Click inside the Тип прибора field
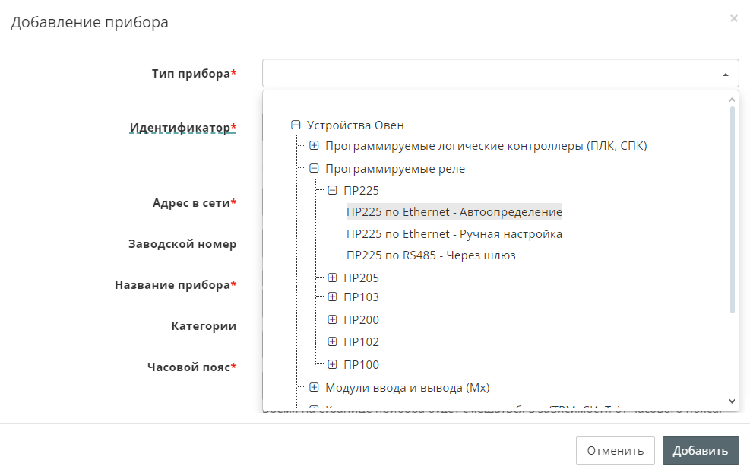Image resolution: width=750 pixels, height=476 pixels. (486, 74)
